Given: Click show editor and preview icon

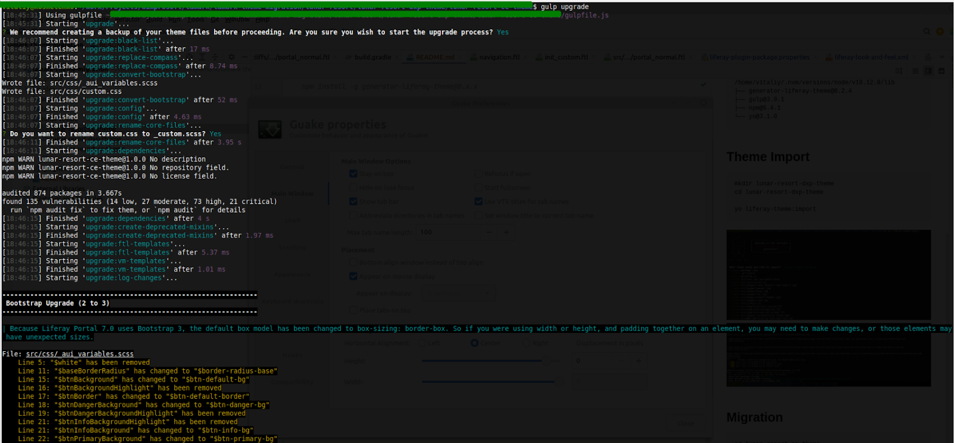Looking at the screenshot, I should [x=928, y=71].
